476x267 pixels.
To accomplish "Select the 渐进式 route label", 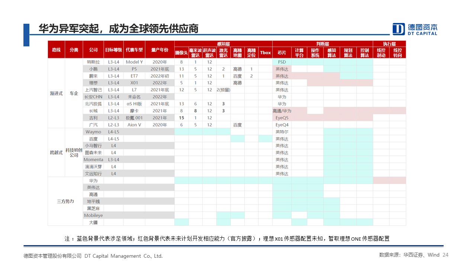I will pos(56,93).
